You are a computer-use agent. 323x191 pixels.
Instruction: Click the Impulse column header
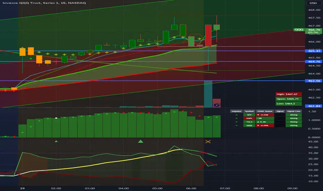pos(236,111)
